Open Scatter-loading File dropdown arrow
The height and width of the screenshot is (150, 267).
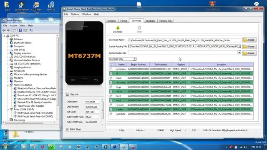[x=239, y=46]
